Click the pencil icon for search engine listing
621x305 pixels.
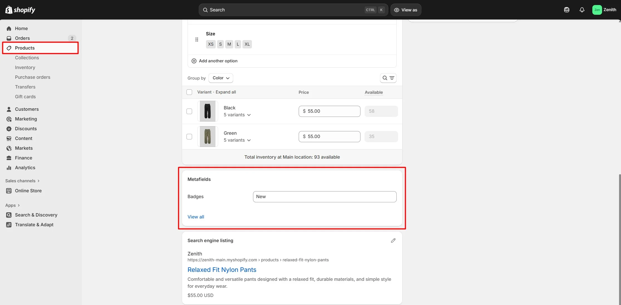(x=393, y=240)
